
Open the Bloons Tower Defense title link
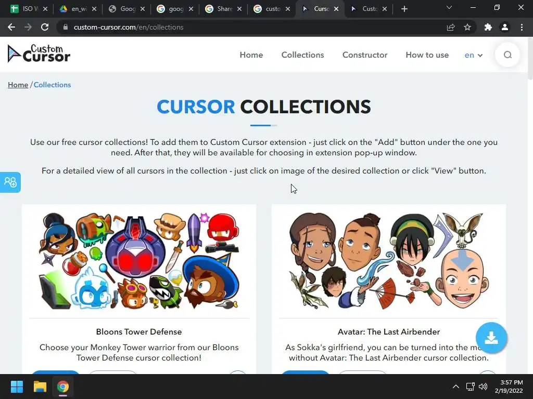138,332
